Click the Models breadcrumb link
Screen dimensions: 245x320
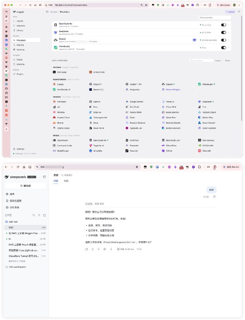tap(54, 12)
